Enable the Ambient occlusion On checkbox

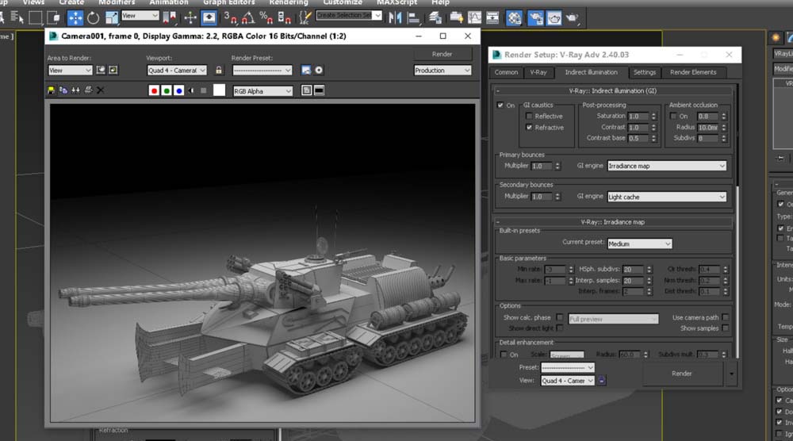(673, 117)
